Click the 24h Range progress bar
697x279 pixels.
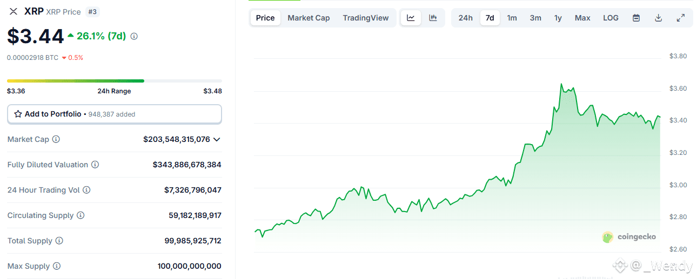tap(115, 81)
